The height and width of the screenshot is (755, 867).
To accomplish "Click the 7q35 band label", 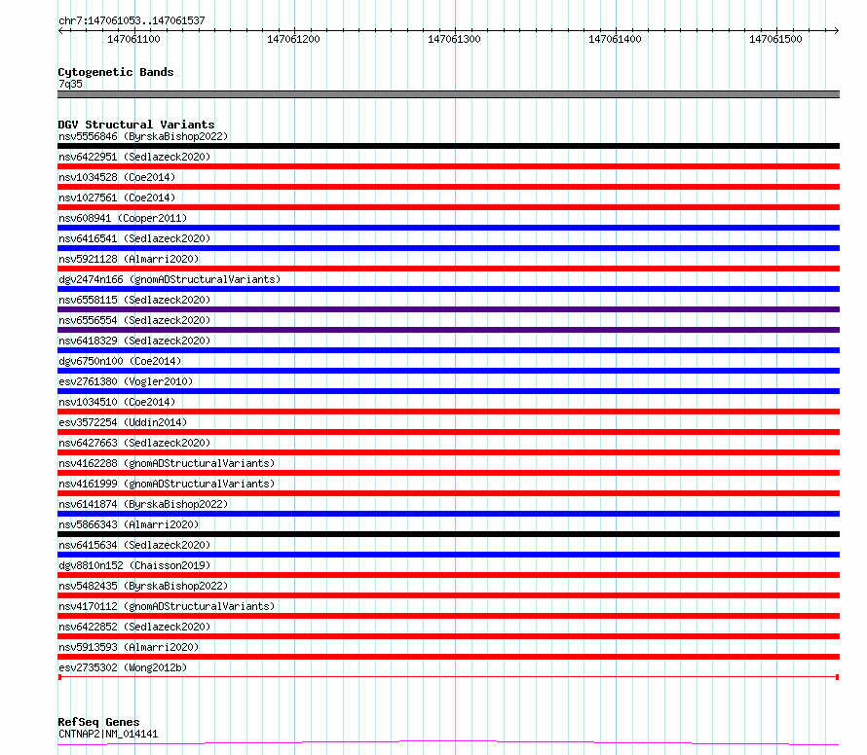I will pyautogui.click(x=70, y=84).
